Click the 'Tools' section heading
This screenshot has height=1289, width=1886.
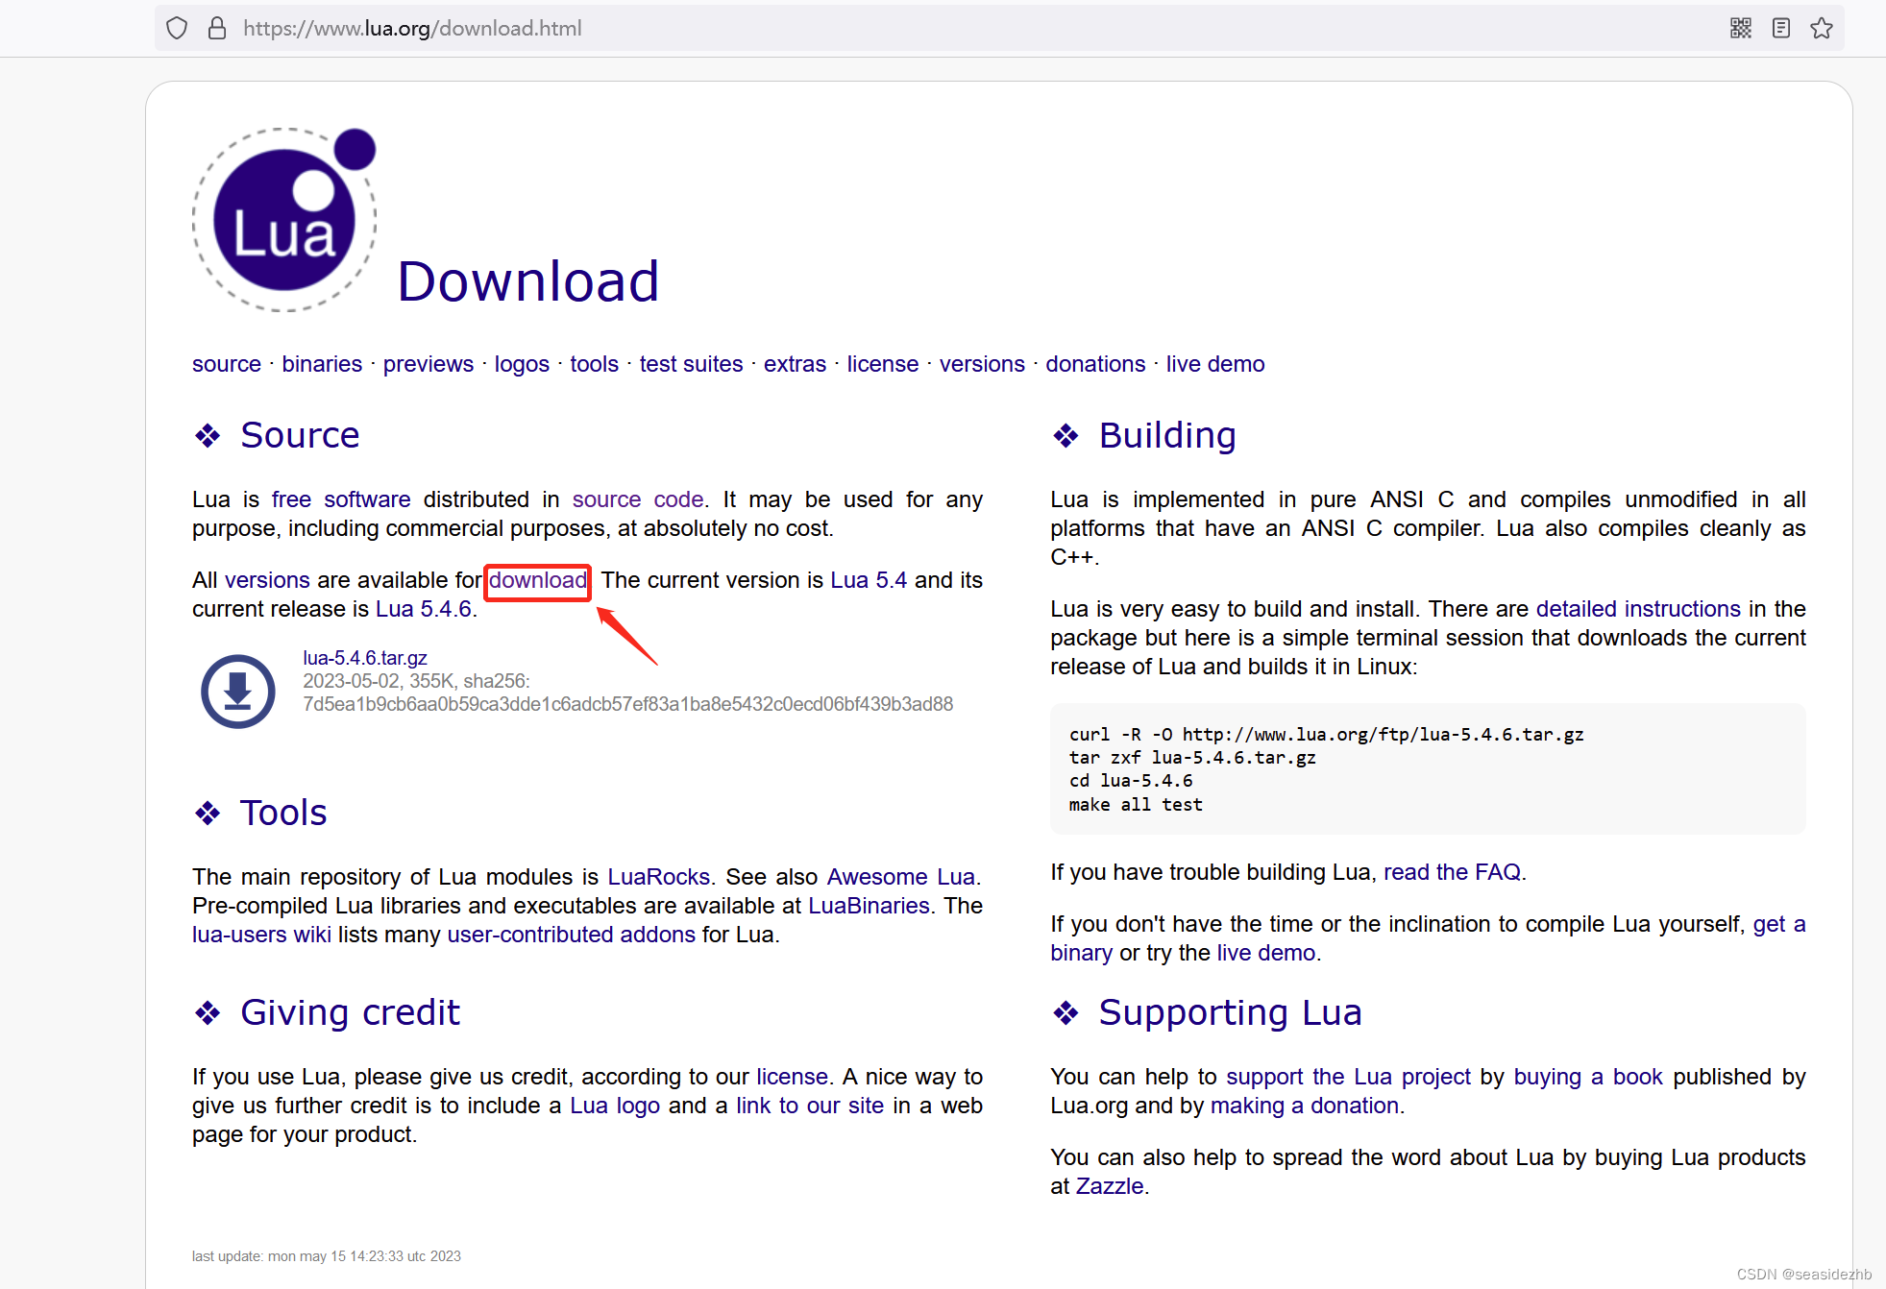click(x=283, y=814)
